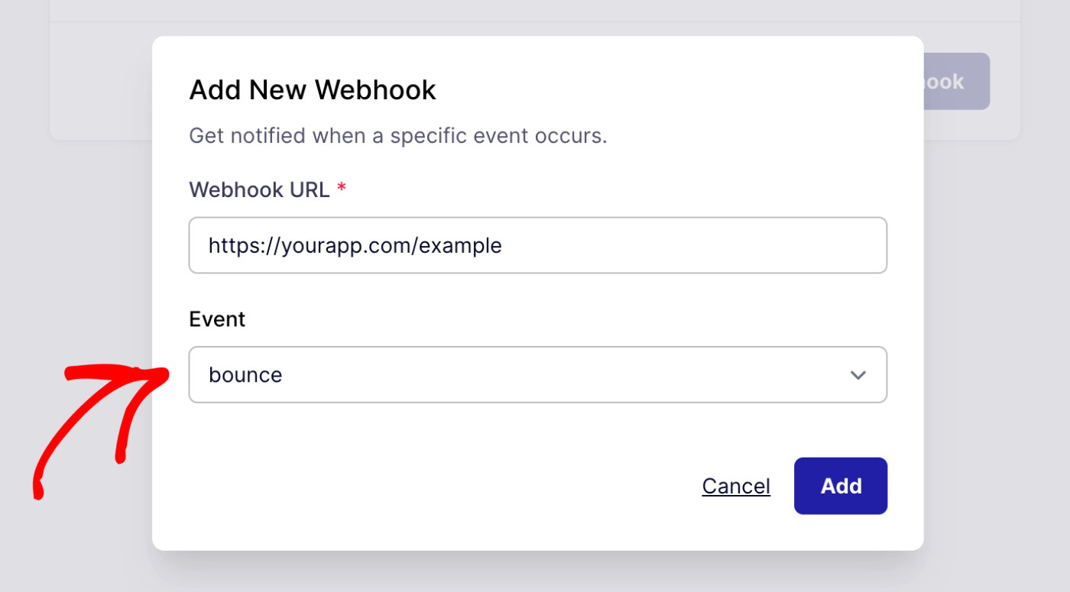The image size is (1070, 592).
Task: Click the dimmed backdrop left of the modal
Action: 76,267
